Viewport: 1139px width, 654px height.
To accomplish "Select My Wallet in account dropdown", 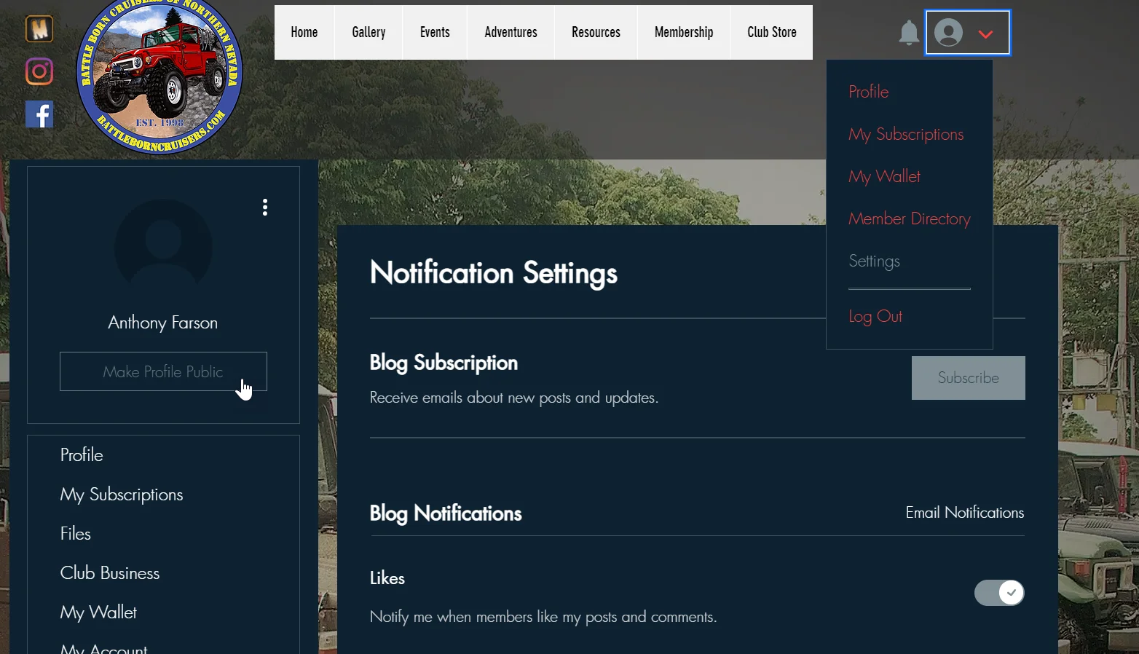I will 884,177.
